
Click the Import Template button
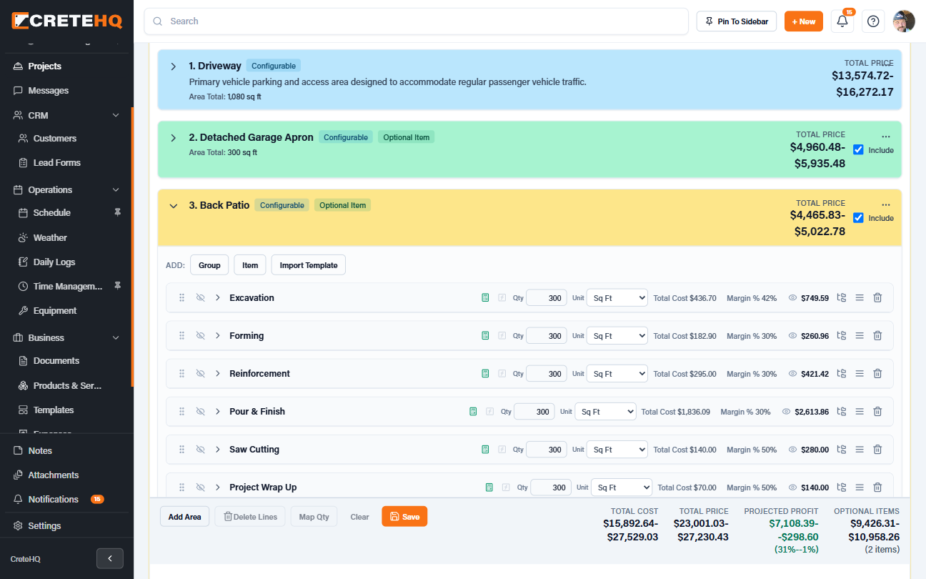(x=309, y=265)
